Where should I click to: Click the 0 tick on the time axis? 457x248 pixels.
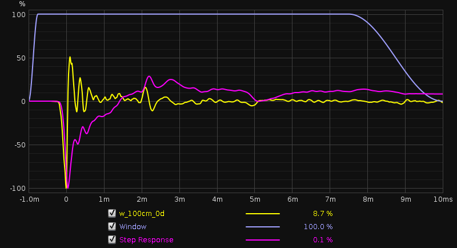coord(66,199)
